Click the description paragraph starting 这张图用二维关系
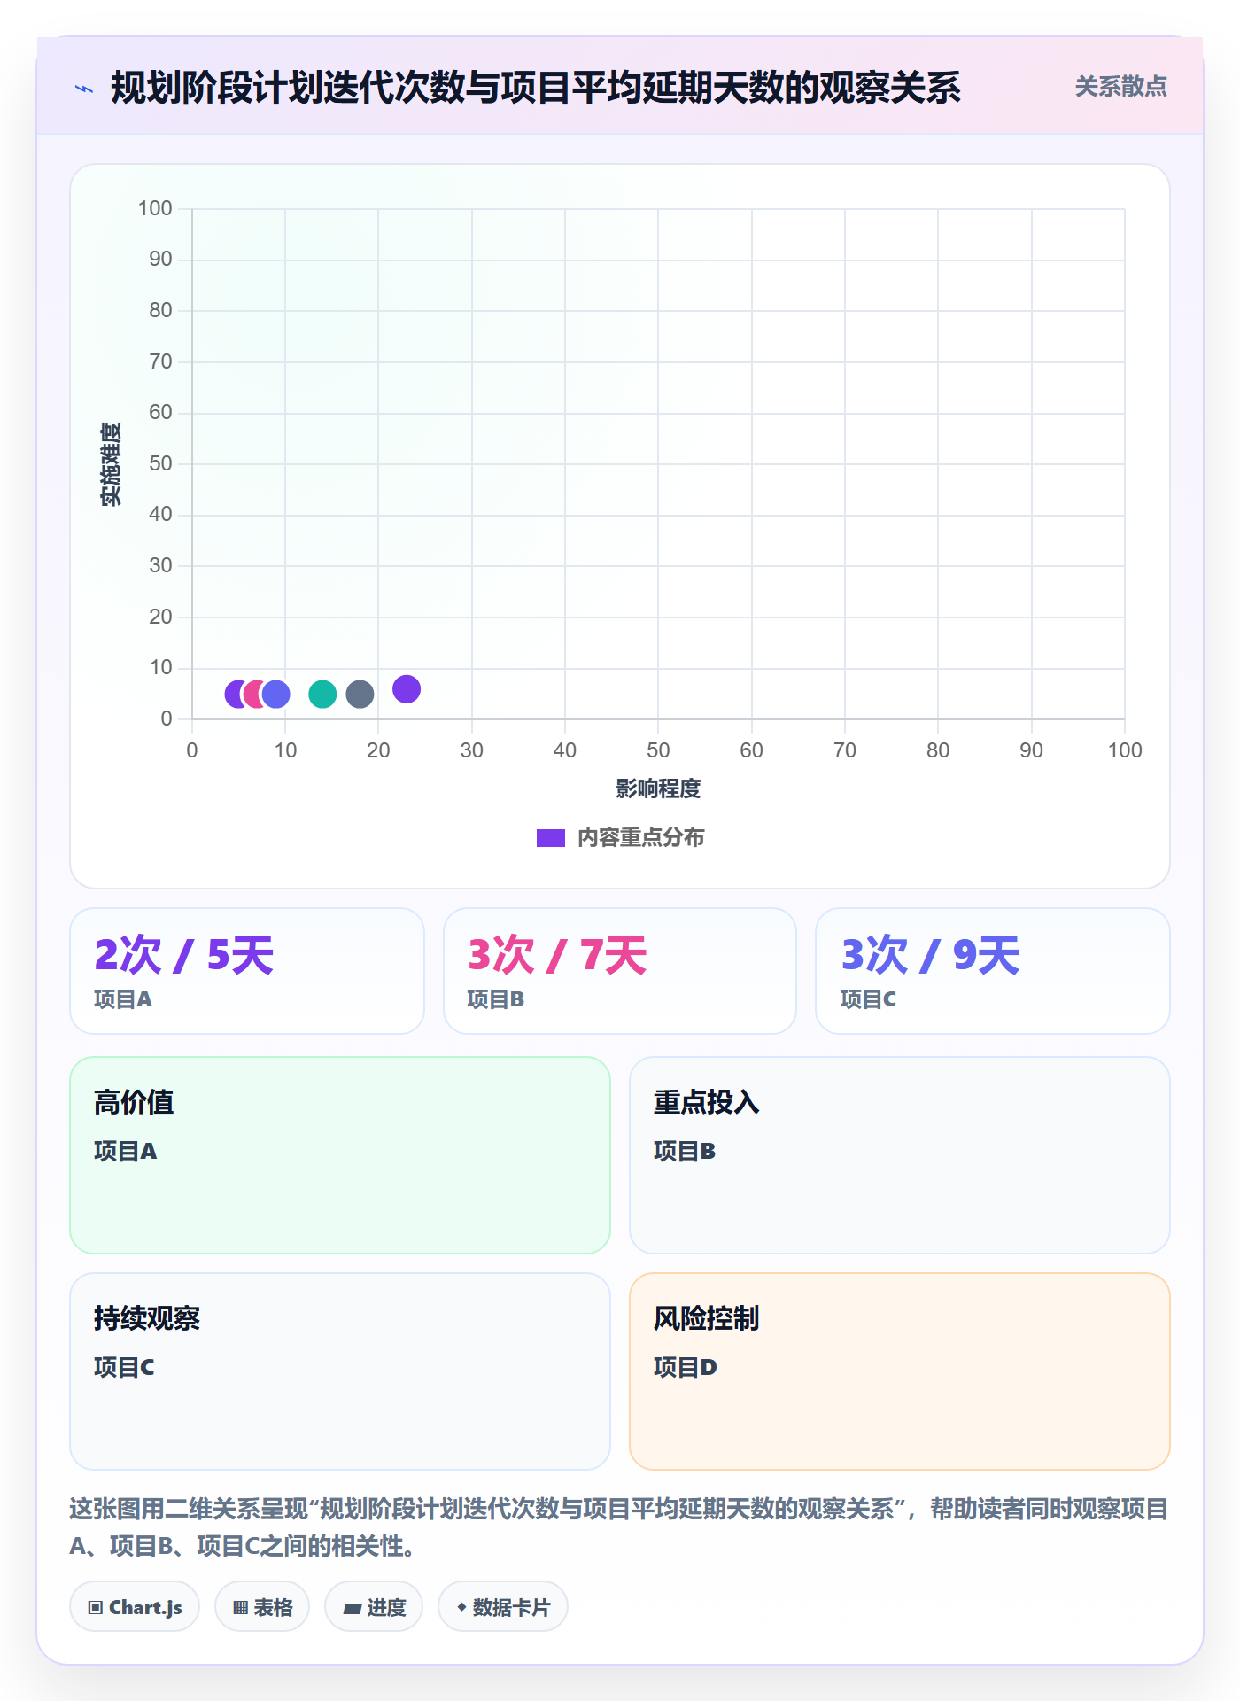This screenshot has height=1701, width=1240. (619, 1527)
